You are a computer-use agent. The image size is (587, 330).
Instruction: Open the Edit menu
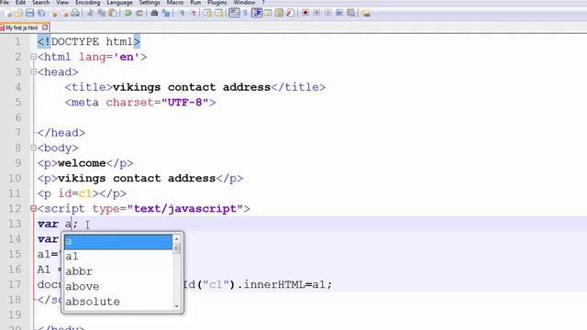[20, 3]
